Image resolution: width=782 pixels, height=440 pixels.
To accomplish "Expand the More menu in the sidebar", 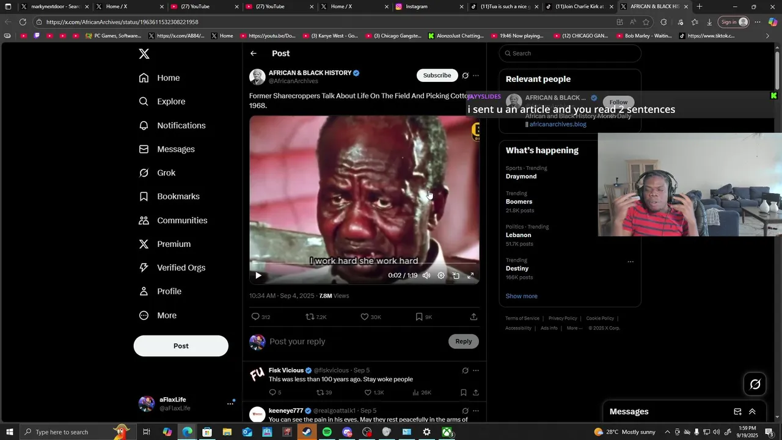I will (158, 315).
